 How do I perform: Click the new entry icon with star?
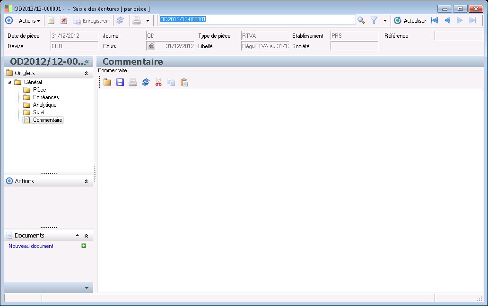[51, 21]
